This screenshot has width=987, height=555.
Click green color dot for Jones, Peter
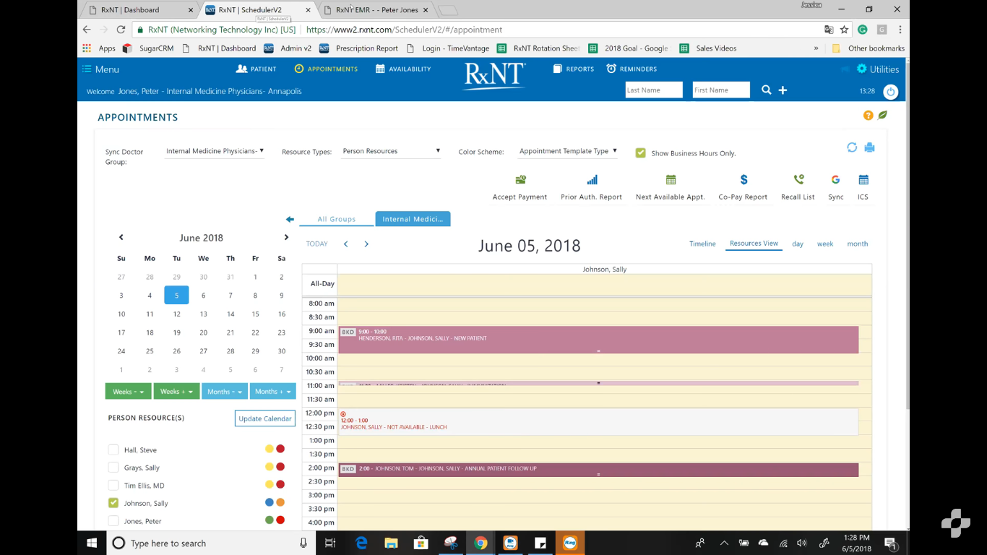point(270,520)
